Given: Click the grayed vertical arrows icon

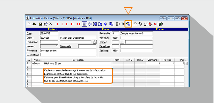Looking at the screenshot, I should tap(135, 24).
